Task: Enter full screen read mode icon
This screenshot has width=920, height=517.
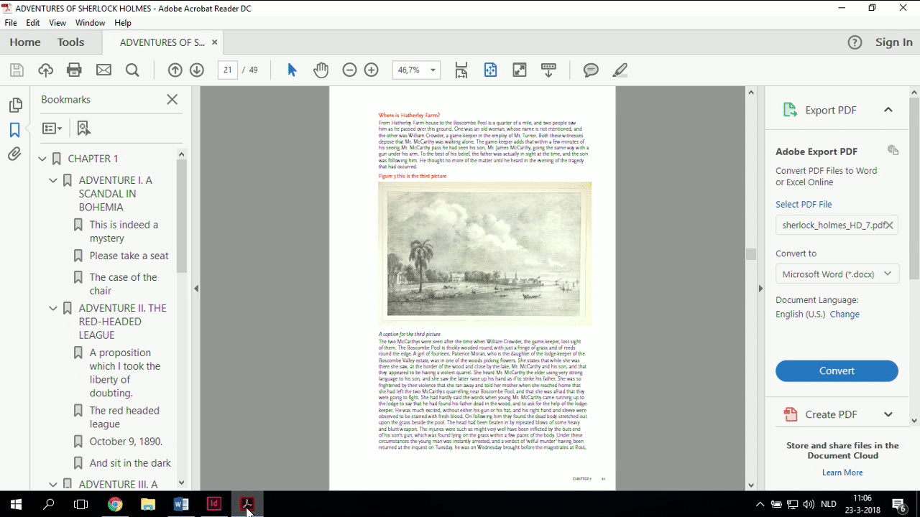Action: click(x=519, y=70)
